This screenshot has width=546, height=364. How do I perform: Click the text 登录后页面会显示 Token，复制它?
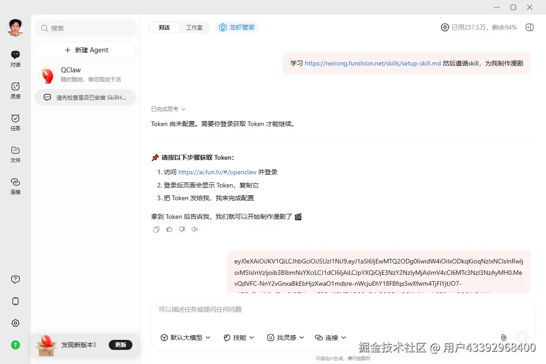[211, 185]
